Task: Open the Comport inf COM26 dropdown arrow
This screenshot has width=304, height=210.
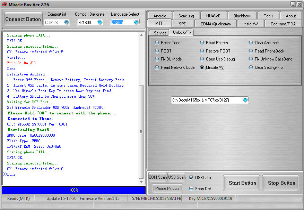Action: coord(67,22)
